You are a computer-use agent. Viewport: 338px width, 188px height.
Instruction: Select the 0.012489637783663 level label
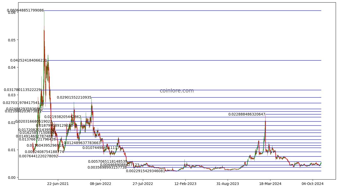click(x=82, y=143)
